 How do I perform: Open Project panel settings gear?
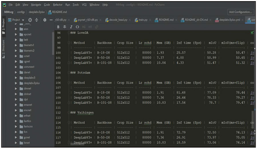pos(45,20)
